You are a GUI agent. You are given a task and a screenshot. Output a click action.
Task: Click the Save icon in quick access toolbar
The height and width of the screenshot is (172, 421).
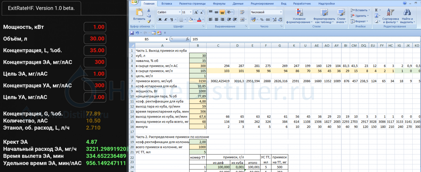[132, 33]
